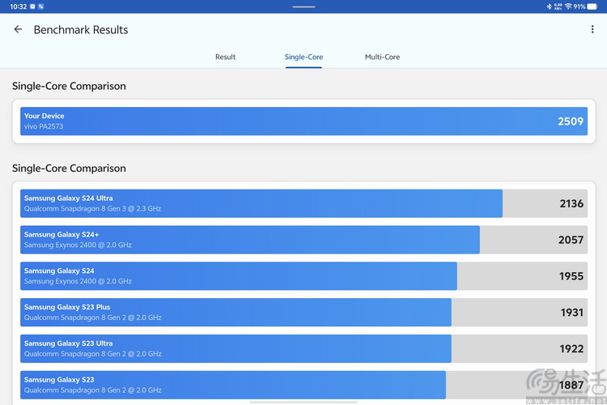Open the three-dot overflow menu
The width and height of the screenshot is (607, 405).
point(592,29)
